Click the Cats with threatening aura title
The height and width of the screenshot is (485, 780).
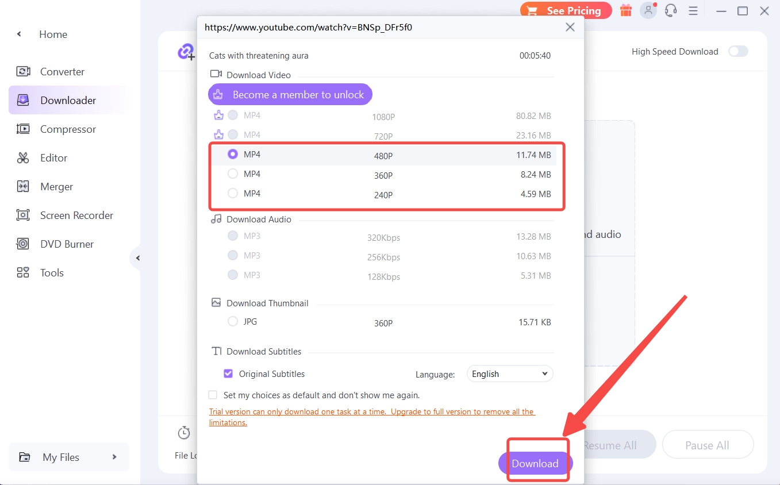259,56
